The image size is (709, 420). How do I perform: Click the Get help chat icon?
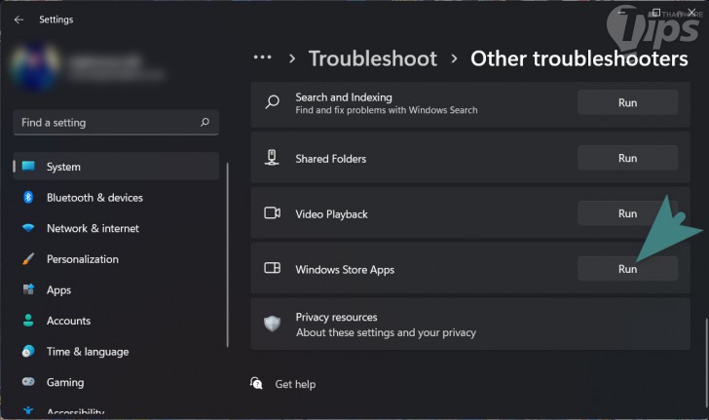[x=256, y=383]
